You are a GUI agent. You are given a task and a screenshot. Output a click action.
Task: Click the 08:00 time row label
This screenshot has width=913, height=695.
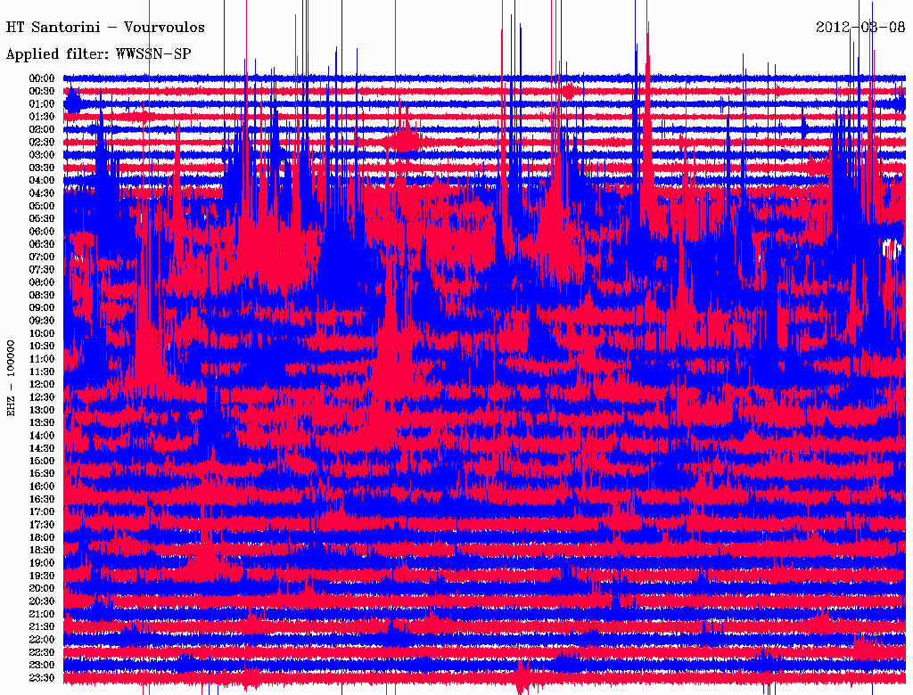(x=42, y=282)
